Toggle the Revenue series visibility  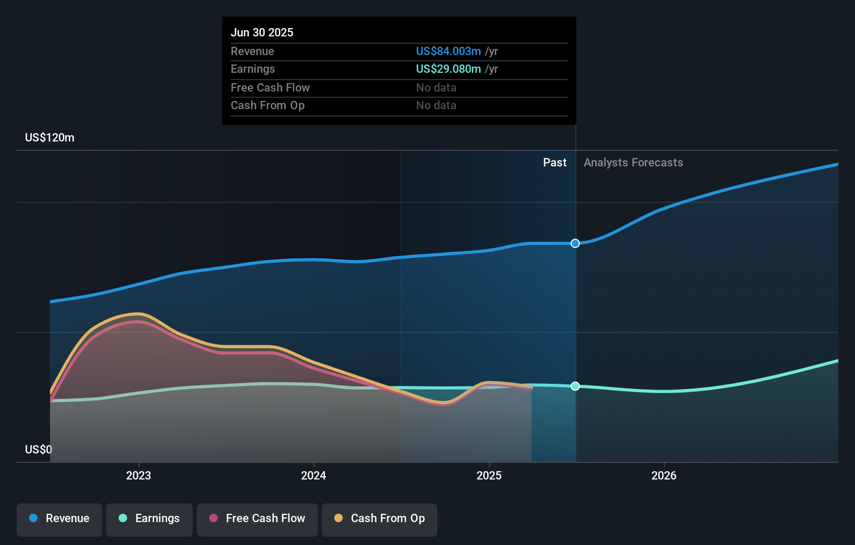[59, 520]
